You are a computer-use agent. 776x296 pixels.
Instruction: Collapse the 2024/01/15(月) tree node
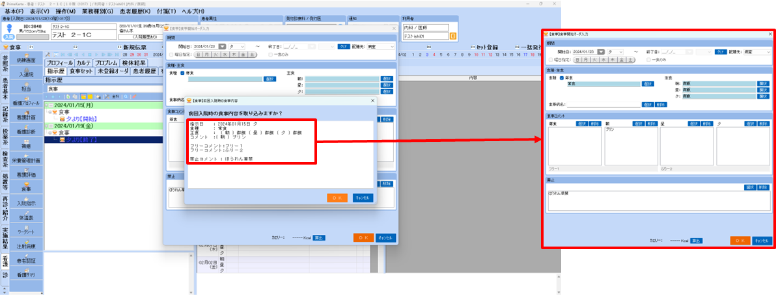pos(47,105)
